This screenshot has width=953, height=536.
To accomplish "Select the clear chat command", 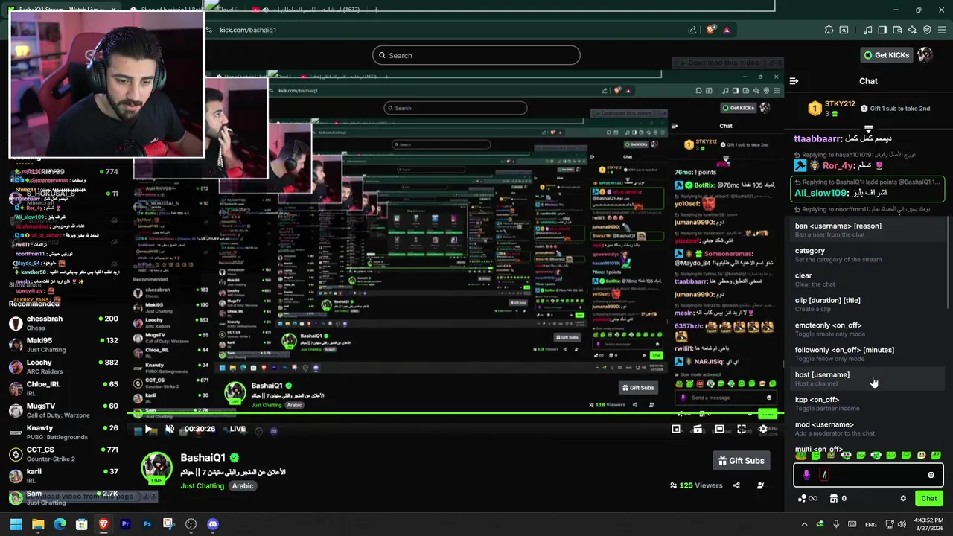I will (867, 279).
